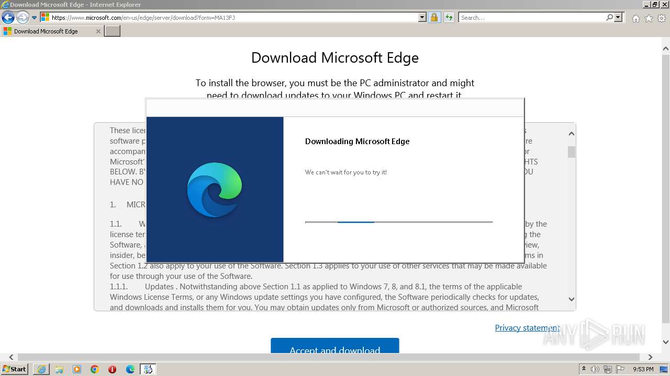Viewport: 670px width, 376px height.
Task: Open Microsoft Edge taskbar icon
Action: pos(130,369)
